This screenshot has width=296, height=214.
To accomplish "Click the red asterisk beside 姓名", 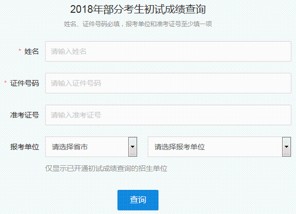I will tap(19, 50).
